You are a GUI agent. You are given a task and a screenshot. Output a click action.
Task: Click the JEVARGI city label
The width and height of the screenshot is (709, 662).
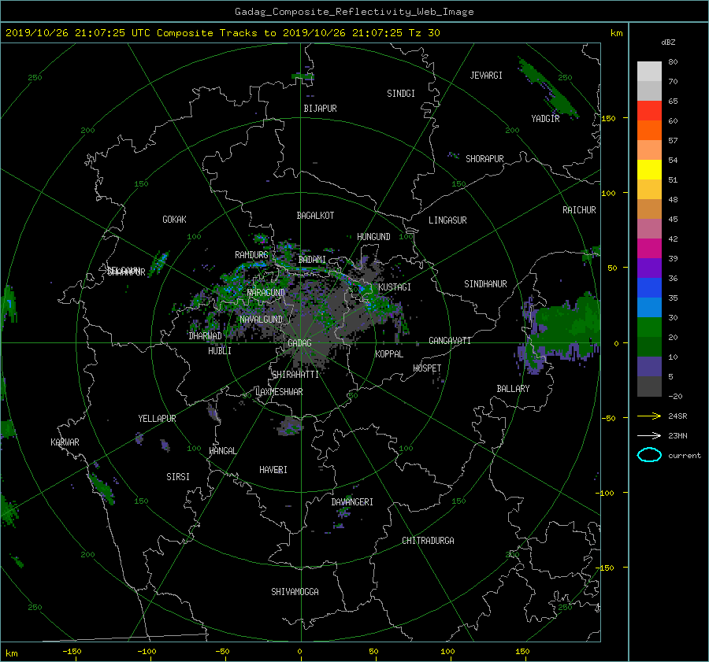486,76
